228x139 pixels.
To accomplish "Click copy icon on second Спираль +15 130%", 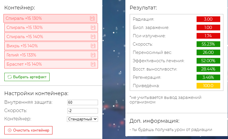I will coord(93,28).
